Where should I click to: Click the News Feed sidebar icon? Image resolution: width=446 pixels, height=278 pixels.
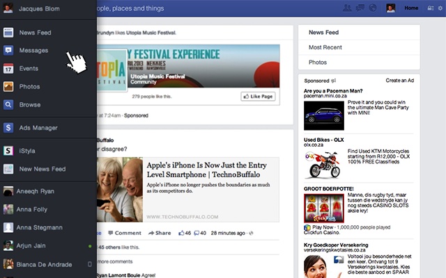point(8,33)
